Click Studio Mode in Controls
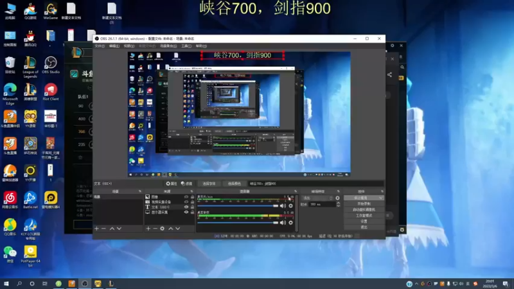514x289 pixels. 364,216
